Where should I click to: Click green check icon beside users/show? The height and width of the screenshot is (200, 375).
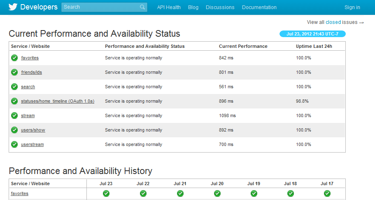click(14, 130)
